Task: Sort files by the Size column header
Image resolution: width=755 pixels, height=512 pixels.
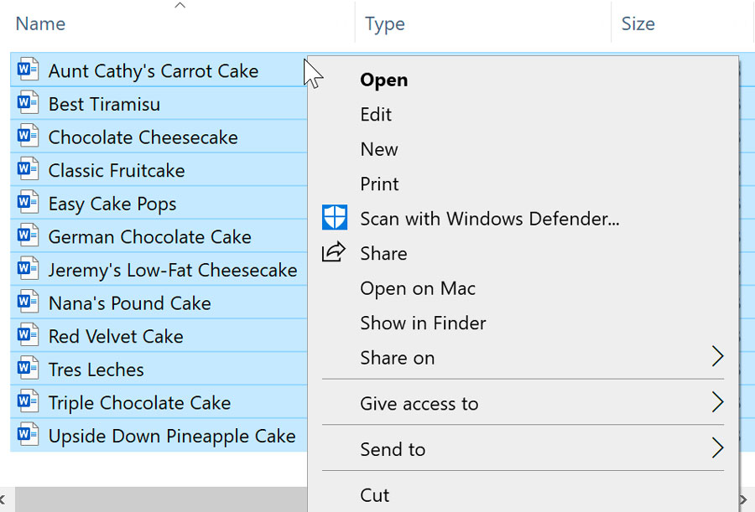Action: 638,23
